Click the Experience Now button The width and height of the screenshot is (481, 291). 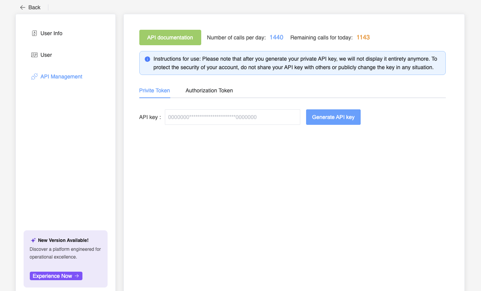click(56, 276)
